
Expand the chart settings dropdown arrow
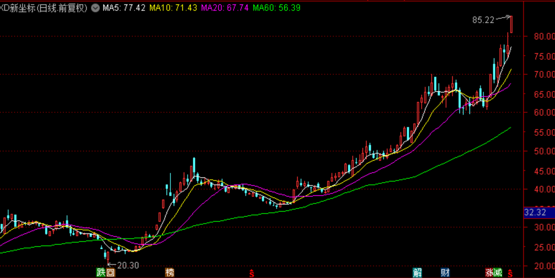(95, 8)
